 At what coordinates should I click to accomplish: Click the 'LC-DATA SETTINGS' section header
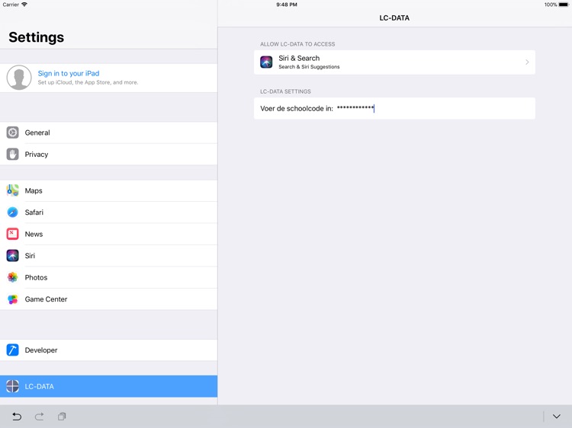coord(285,91)
